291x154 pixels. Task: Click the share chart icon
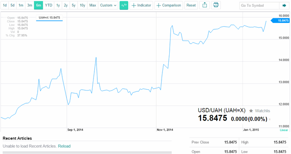coord(205,5)
